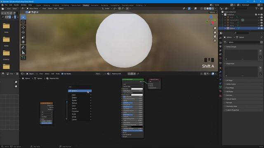This screenshot has width=264, height=148.
Task: Open the Global transform orientation dropdown
Action: (x=107, y=8)
